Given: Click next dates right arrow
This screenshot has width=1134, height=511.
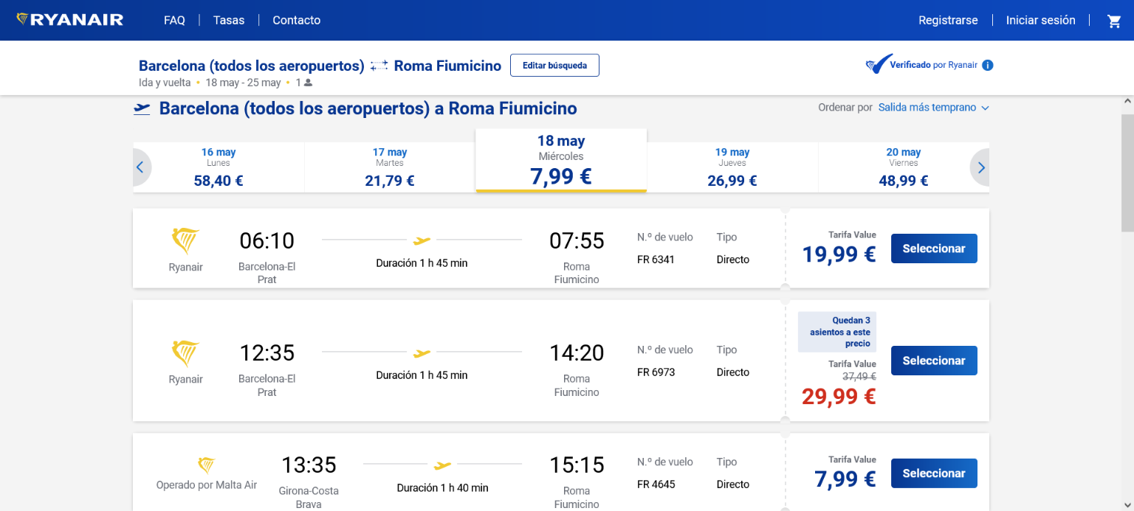Looking at the screenshot, I should (x=981, y=167).
